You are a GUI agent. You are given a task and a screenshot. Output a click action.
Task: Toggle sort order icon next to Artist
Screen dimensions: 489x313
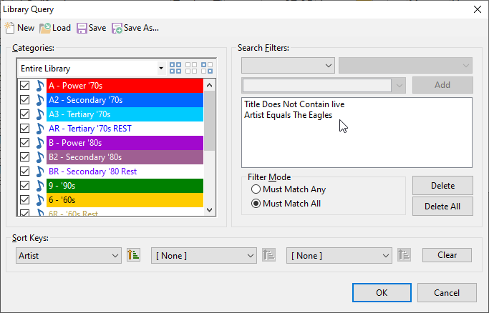click(133, 255)
